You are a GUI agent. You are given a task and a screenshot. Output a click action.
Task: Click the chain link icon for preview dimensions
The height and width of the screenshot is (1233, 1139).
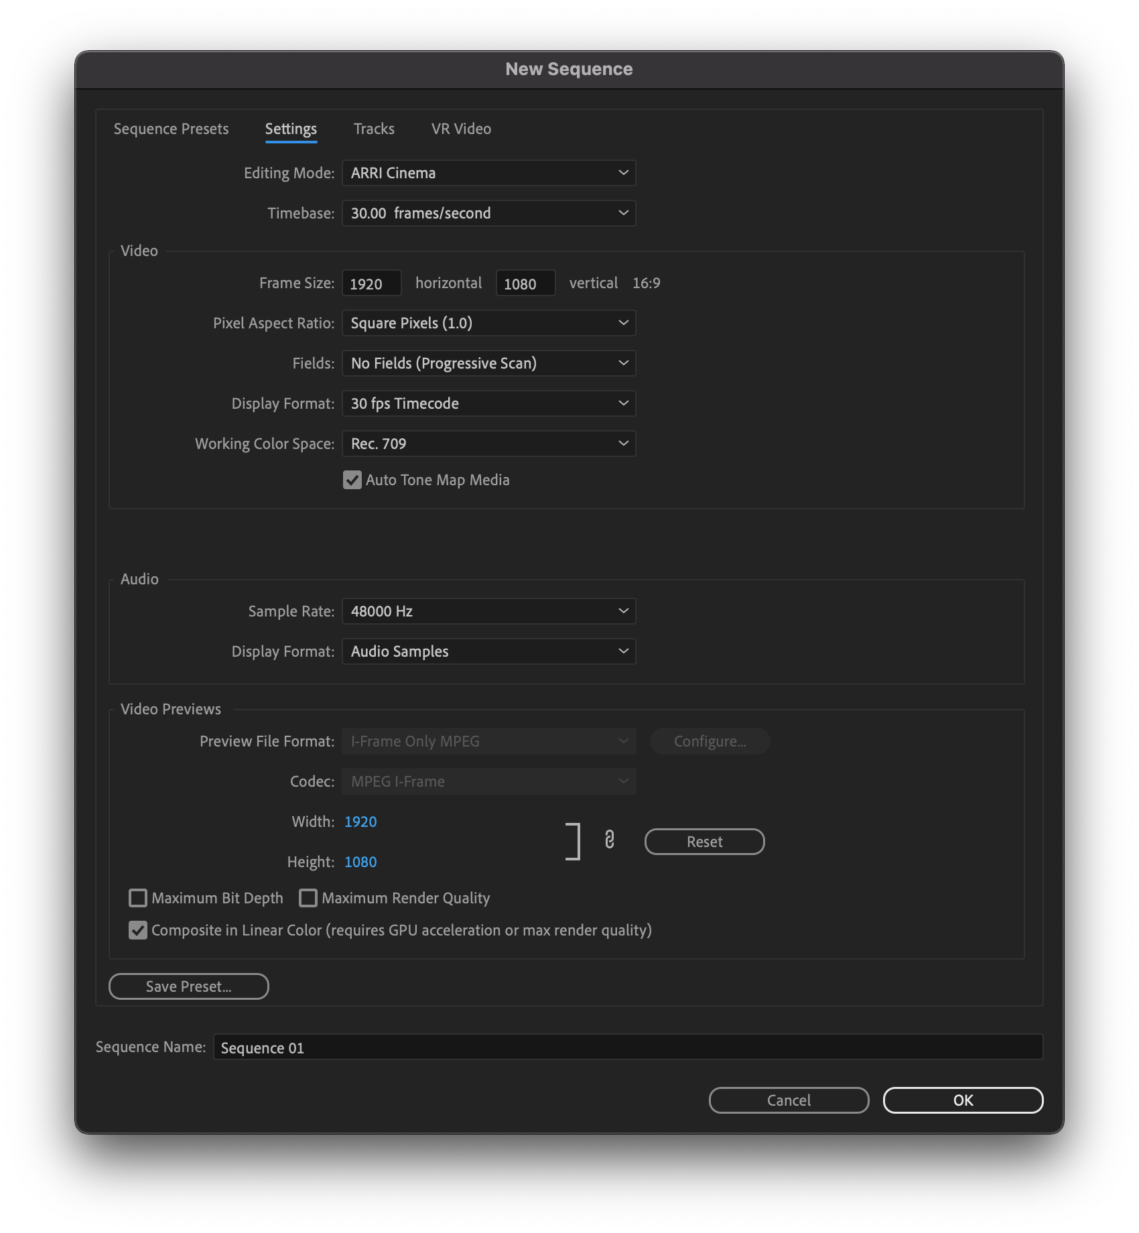pos(609,840)
